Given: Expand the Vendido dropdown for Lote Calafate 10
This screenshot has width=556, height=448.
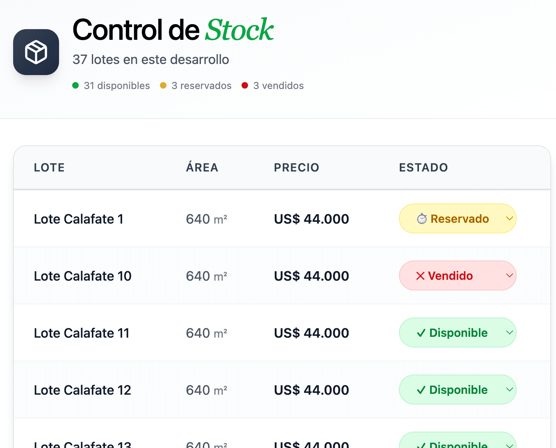Looking at the screenshot, I should coord(509,276).
